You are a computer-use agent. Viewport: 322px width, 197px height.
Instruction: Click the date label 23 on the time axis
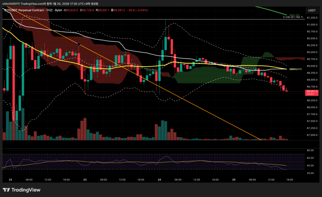pos(85,180)
